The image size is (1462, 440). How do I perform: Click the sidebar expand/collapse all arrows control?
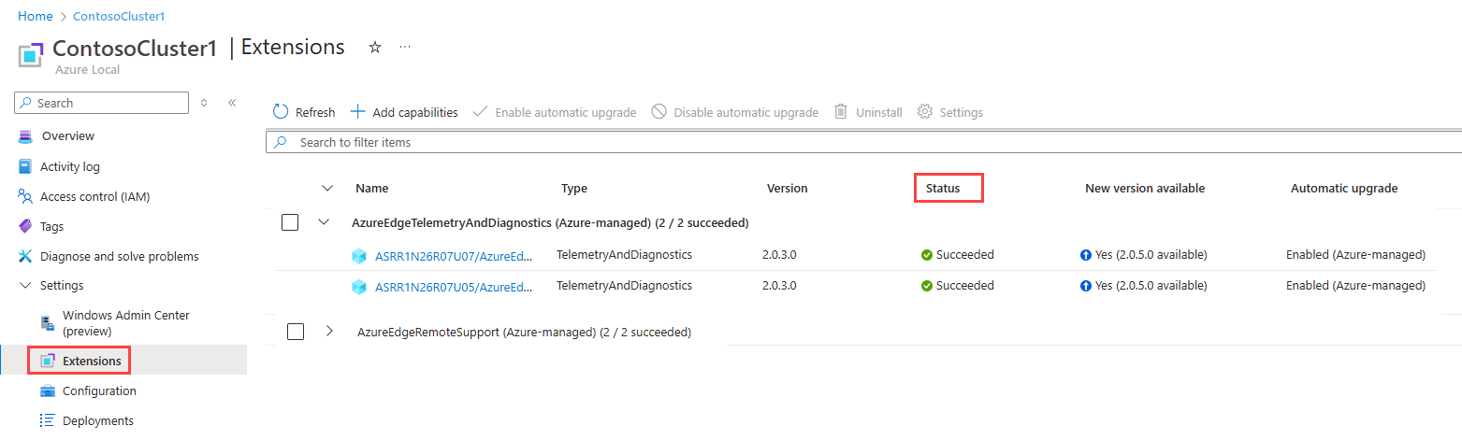(204, 103)
